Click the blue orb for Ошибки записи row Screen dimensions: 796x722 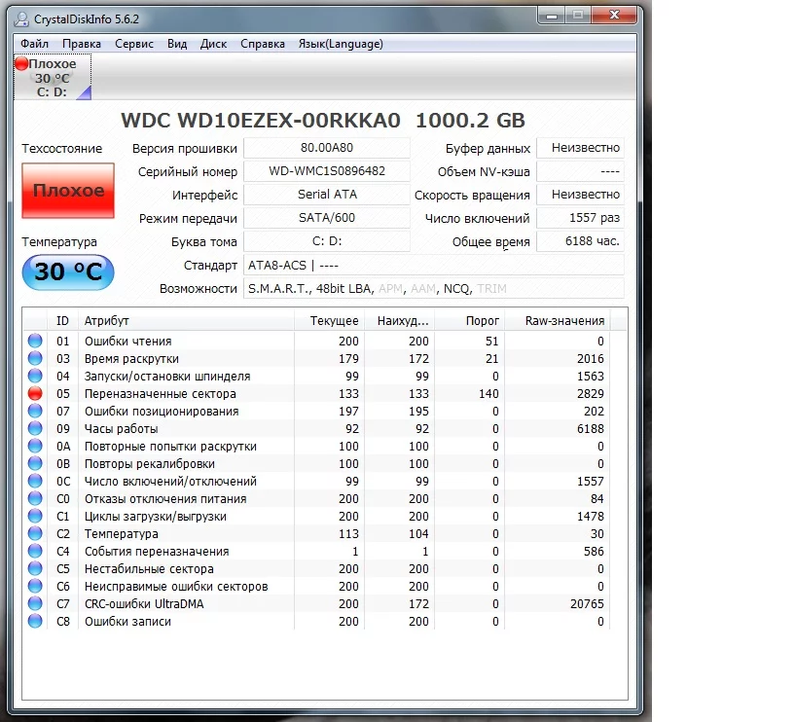coord(35,622)
